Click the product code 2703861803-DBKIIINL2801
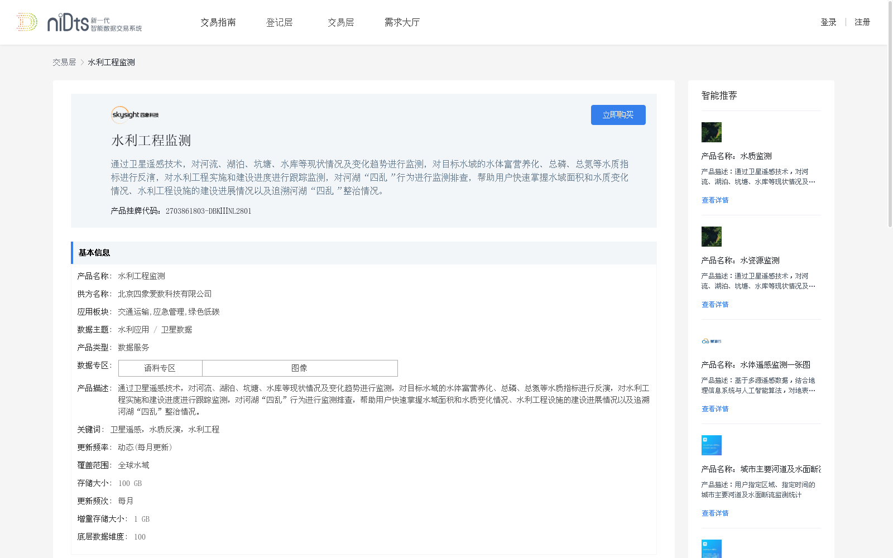 (x=209, y=211)
